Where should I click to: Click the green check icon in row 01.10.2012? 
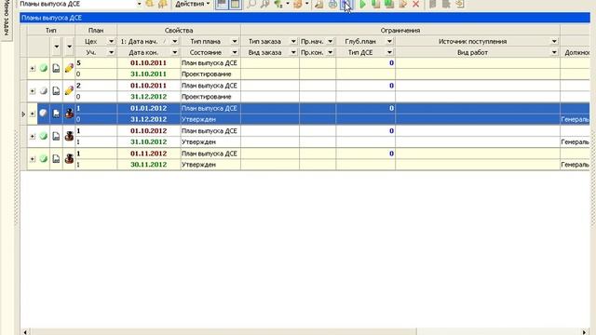point(44,136)
